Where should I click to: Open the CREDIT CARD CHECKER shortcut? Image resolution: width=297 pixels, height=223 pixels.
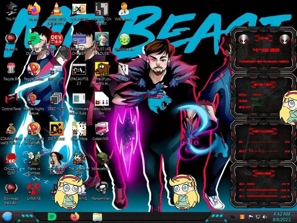point(79,39)
